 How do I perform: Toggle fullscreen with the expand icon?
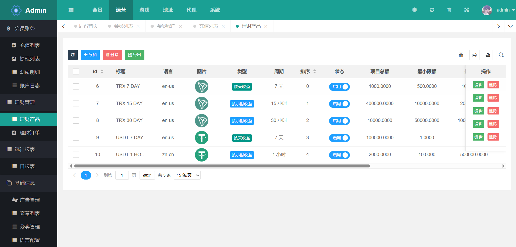pos(467,10)
